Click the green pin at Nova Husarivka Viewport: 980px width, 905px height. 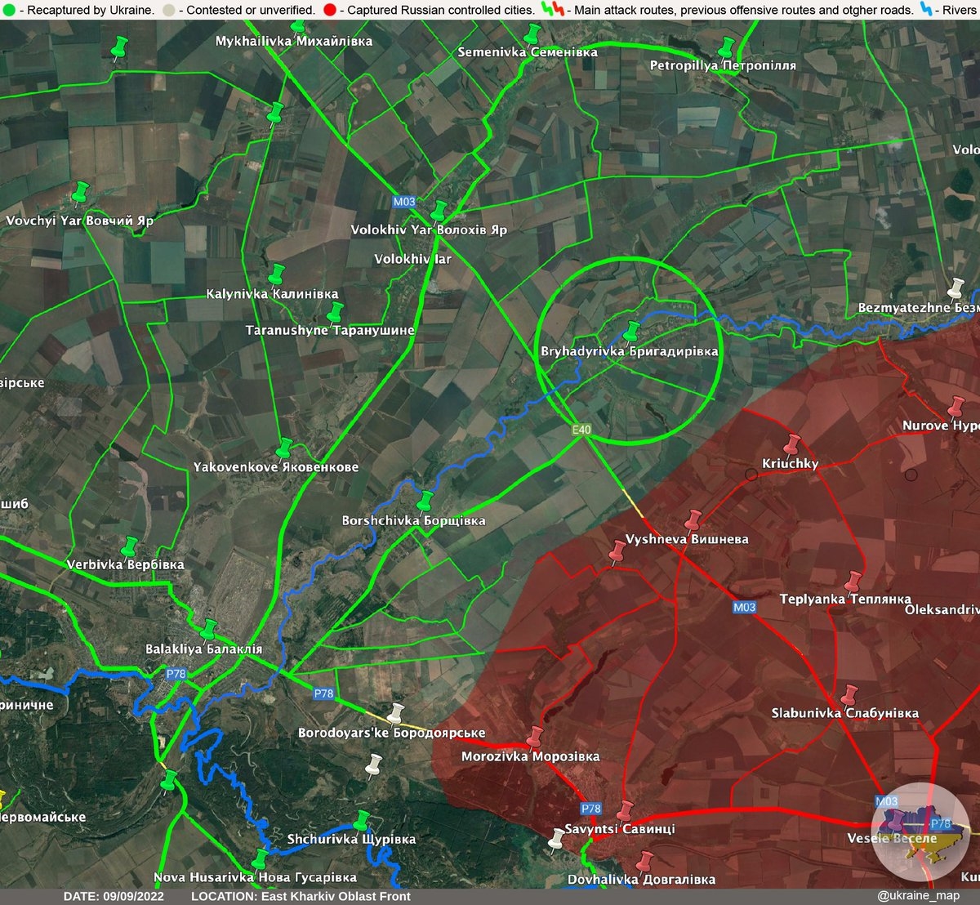click(x=259, y=859)
